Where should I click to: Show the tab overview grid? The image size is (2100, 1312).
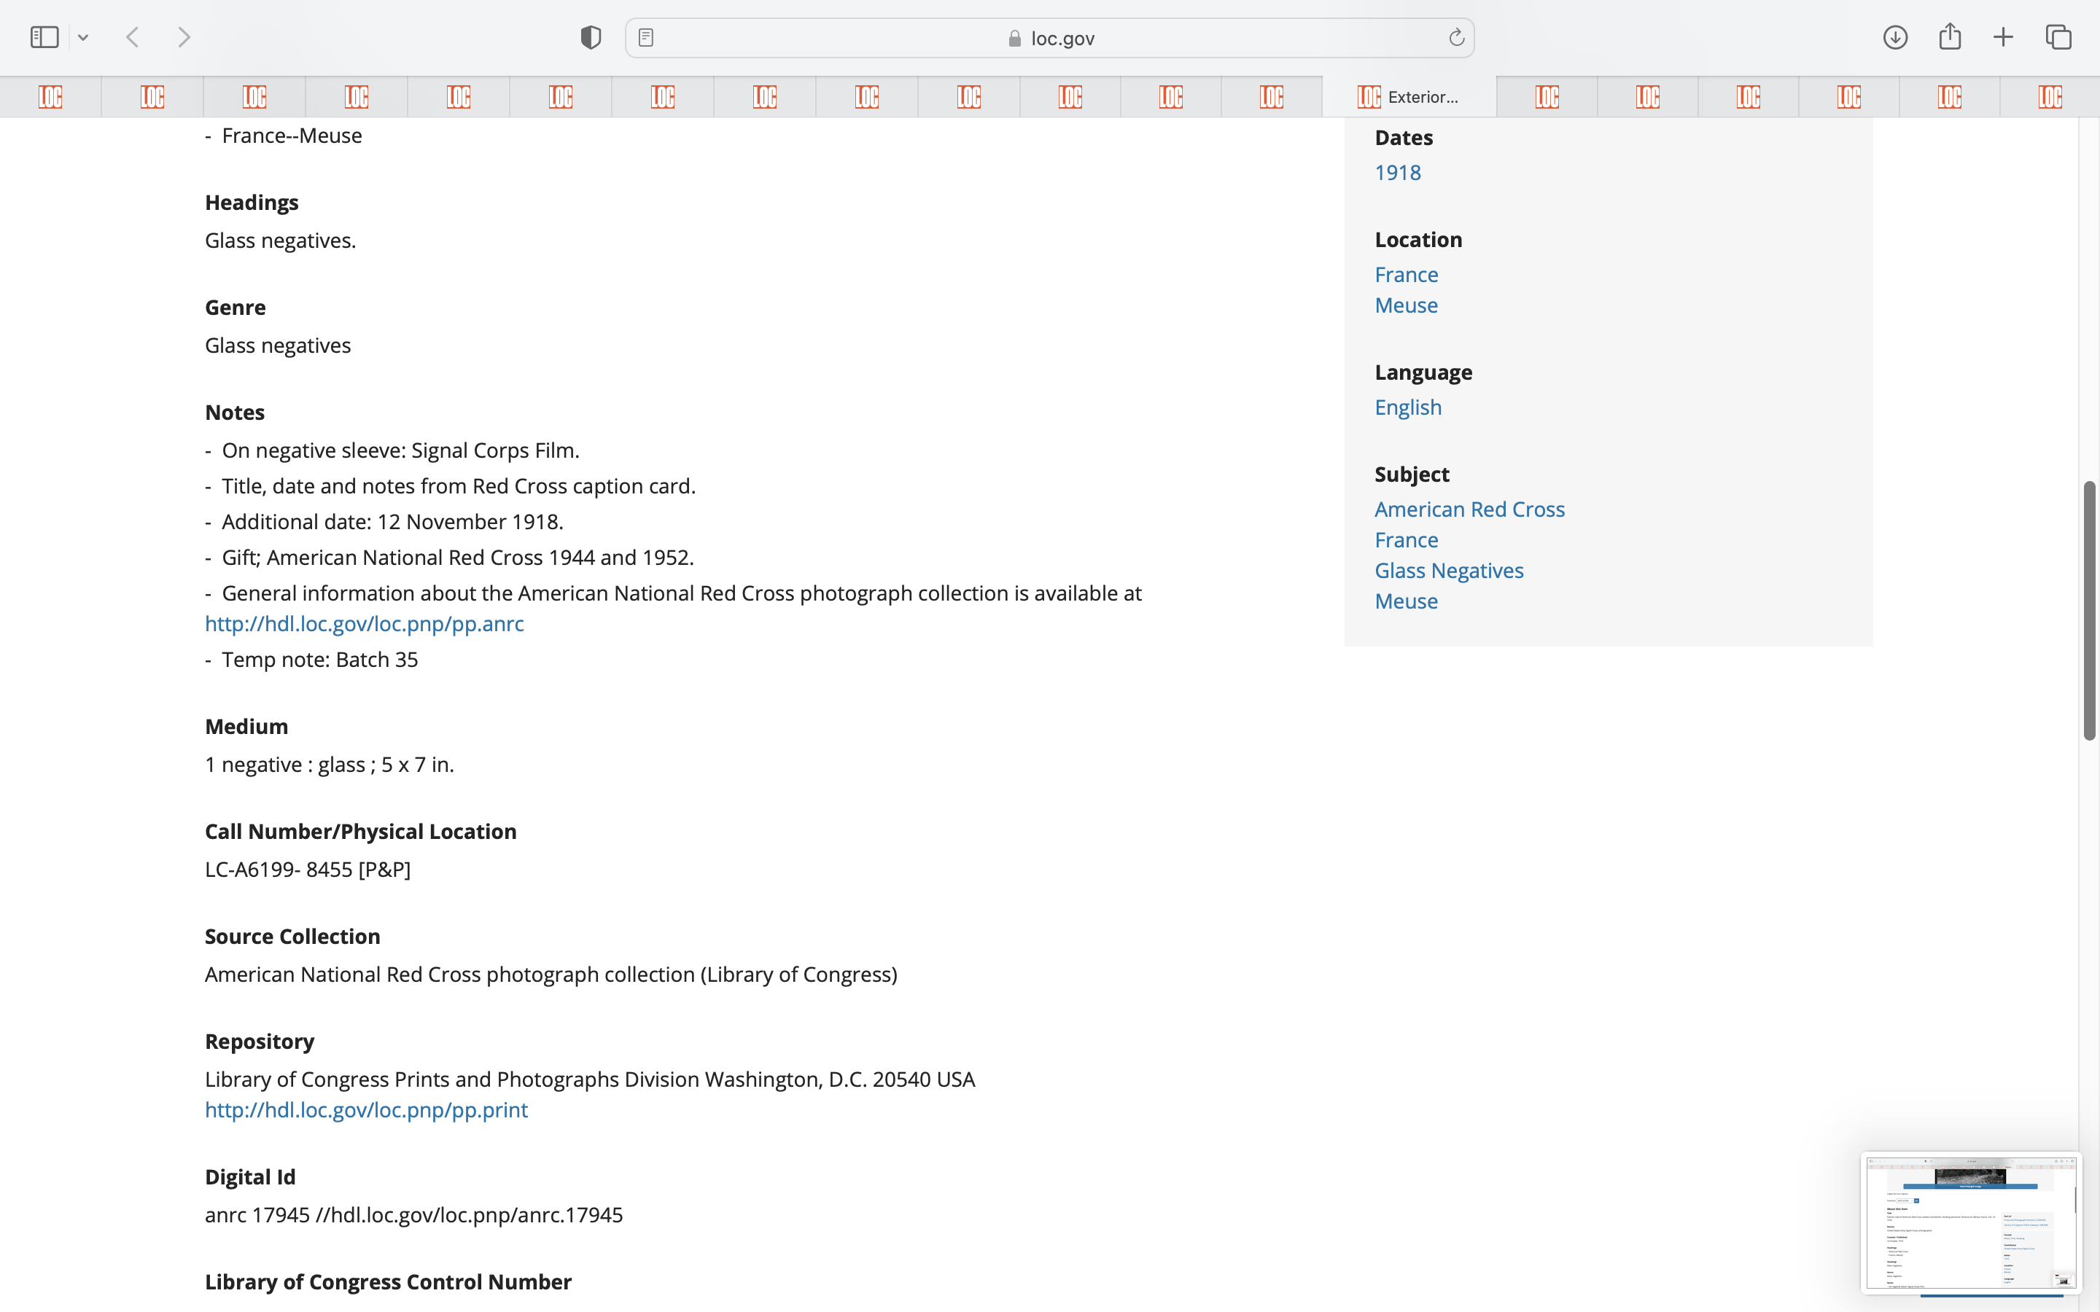[x=2058, y=37]
